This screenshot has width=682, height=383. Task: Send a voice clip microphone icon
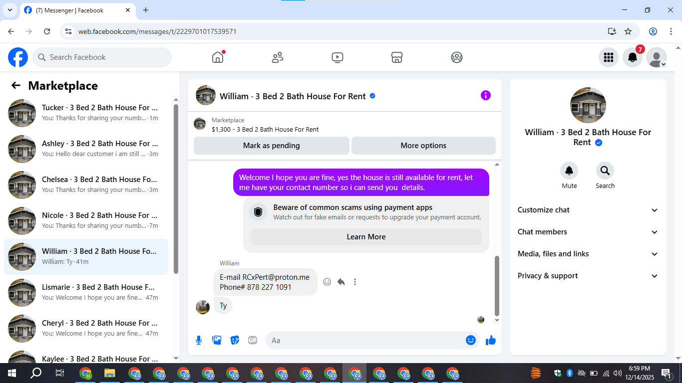199,340
